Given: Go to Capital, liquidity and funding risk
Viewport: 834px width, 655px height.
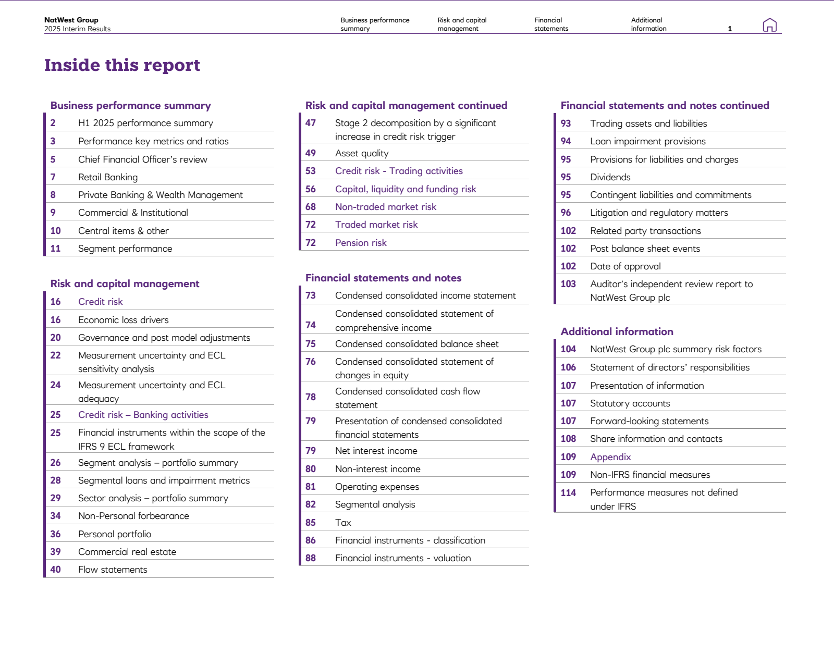Looking at the screenshot, I should [x=406, y=189].
